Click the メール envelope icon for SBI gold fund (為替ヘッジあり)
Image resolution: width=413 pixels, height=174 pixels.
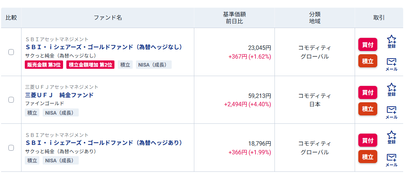tap(391, 159)
